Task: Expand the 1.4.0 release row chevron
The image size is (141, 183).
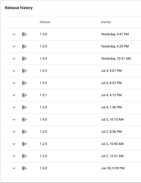Action: (x=14, y=120)
